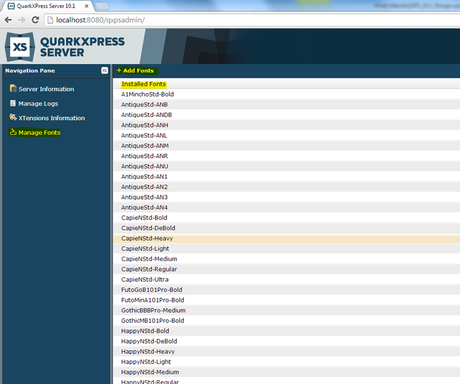Image resolution: width=460 pixels, height=384 pixels.
Task: Click the Manage Logs icon
Action: pos(13,103)
